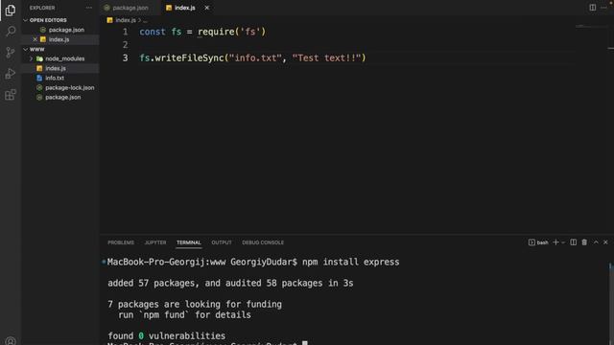Switch to the Problems panel tab
The width and height of the screenshot is (614, 345).
pyautogui.click(x=121, y=242)
